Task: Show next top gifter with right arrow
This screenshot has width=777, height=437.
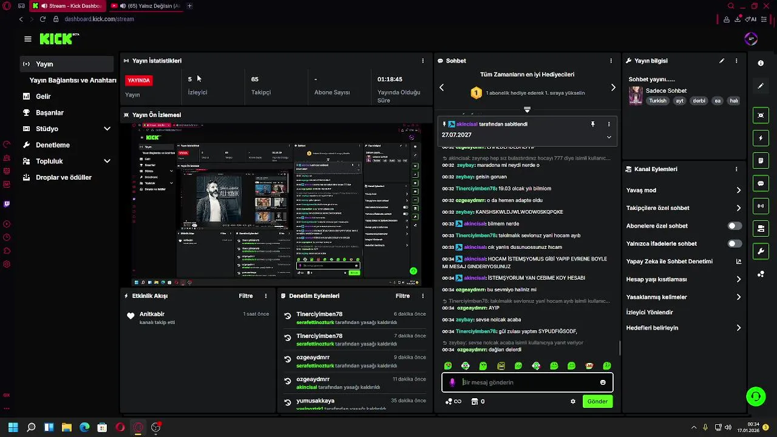Action: point(613,87)
